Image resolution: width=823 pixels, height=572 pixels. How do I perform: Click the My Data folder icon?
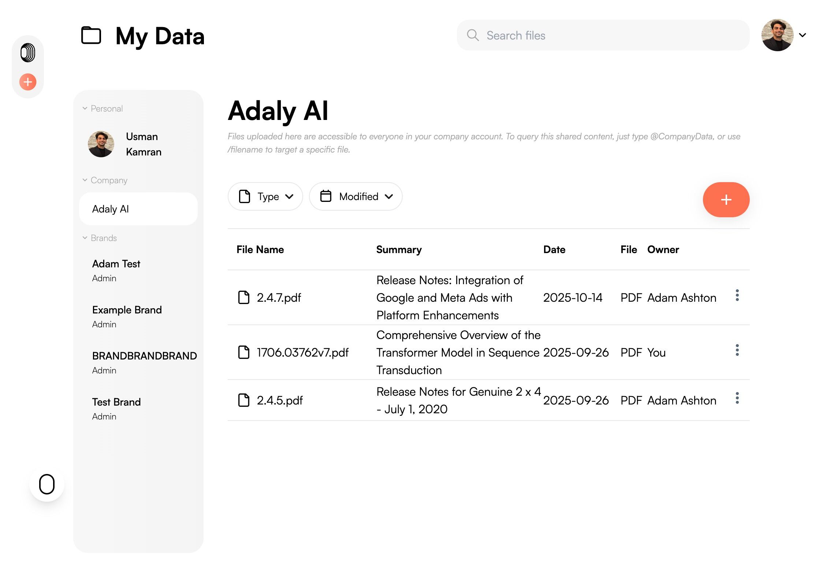tap(91, 35)
